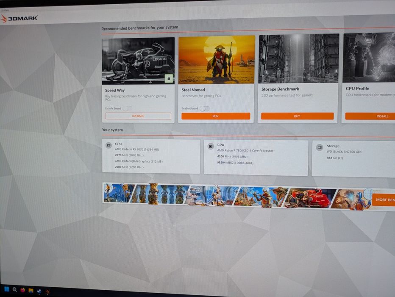Click the "4200 MHz (4998 MHz)" CPU clock
The image size is (395, 297).
(232, 157)
